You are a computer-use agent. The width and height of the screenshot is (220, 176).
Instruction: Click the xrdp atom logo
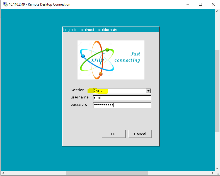tap(97, 59)
